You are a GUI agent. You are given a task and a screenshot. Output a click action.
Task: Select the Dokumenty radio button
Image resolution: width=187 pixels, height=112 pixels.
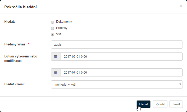52,22
